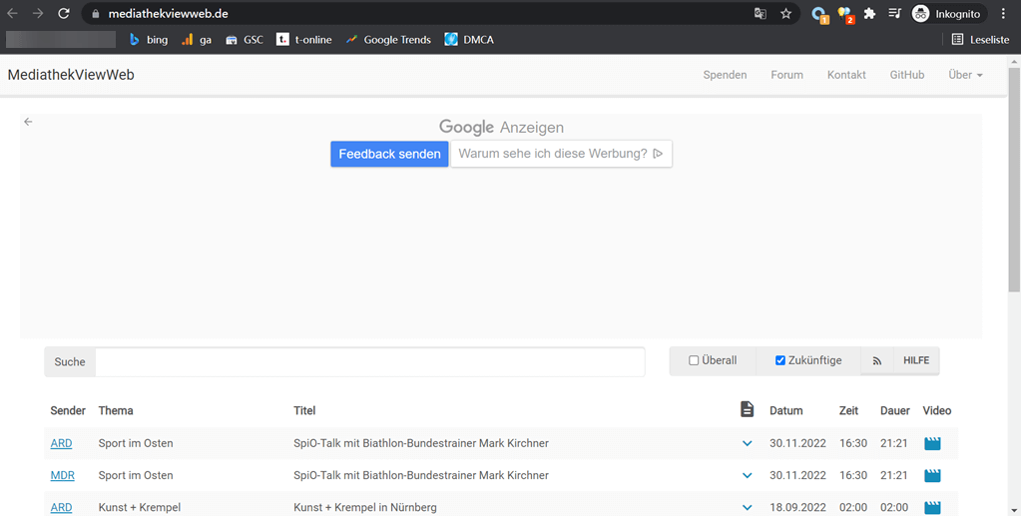
Task: Open the blue extension with badge 1
Action: (819, 14)
